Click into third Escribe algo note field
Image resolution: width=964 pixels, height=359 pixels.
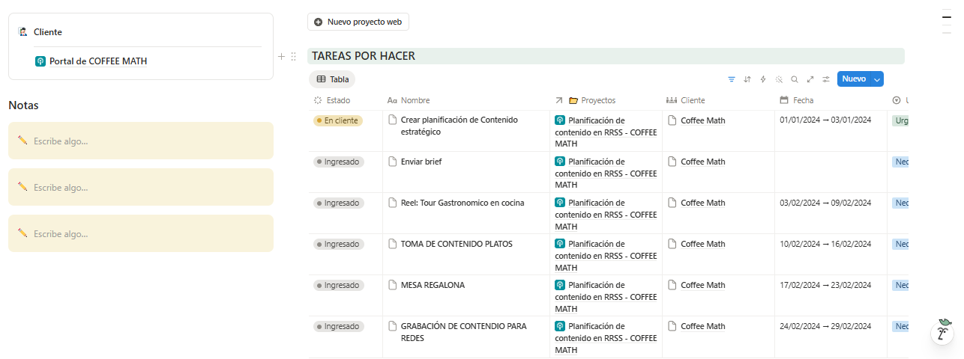[141, 233]
